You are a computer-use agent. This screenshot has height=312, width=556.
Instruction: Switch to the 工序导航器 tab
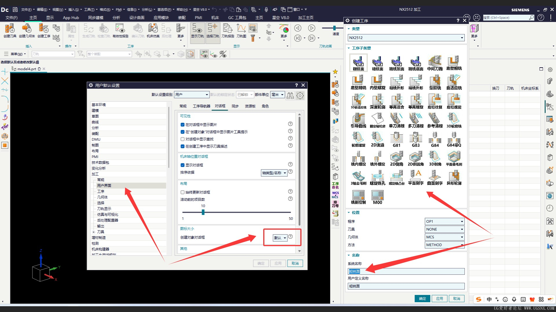tap(201, 106)
